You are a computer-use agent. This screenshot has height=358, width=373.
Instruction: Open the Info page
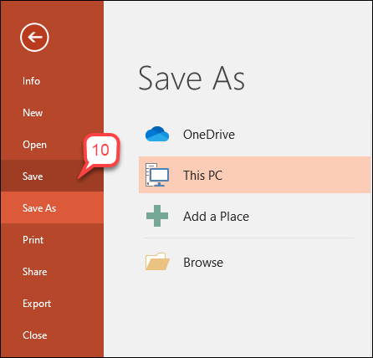[31, 81]
